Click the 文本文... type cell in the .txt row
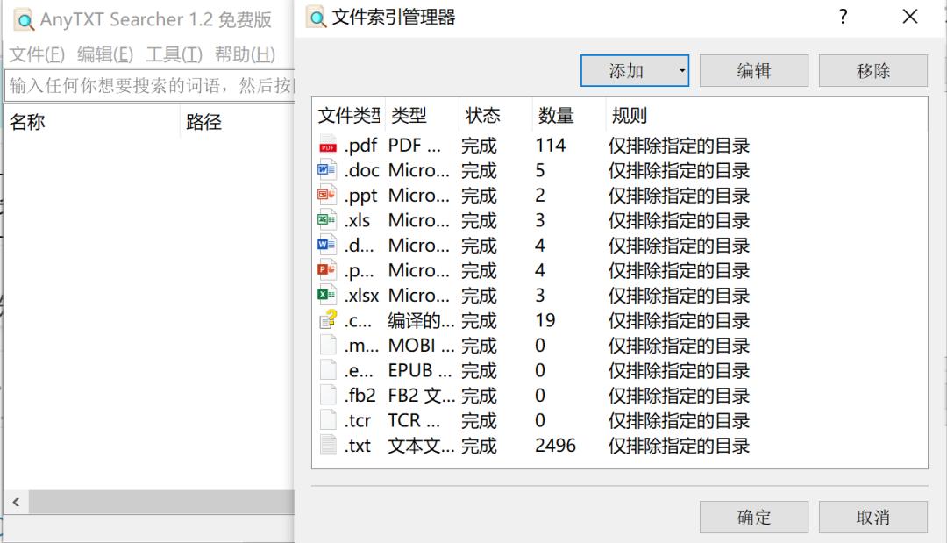947x543 pixels. point(422,446)
